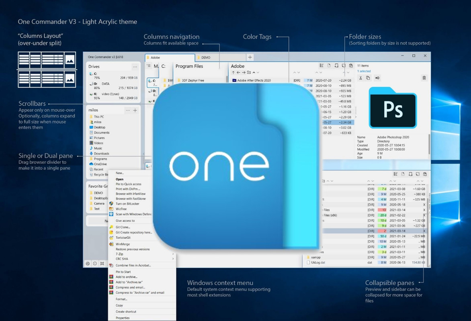Select the Adobe After Effects 2020 folder
The image size is (471, 321).
pos(252,80)
